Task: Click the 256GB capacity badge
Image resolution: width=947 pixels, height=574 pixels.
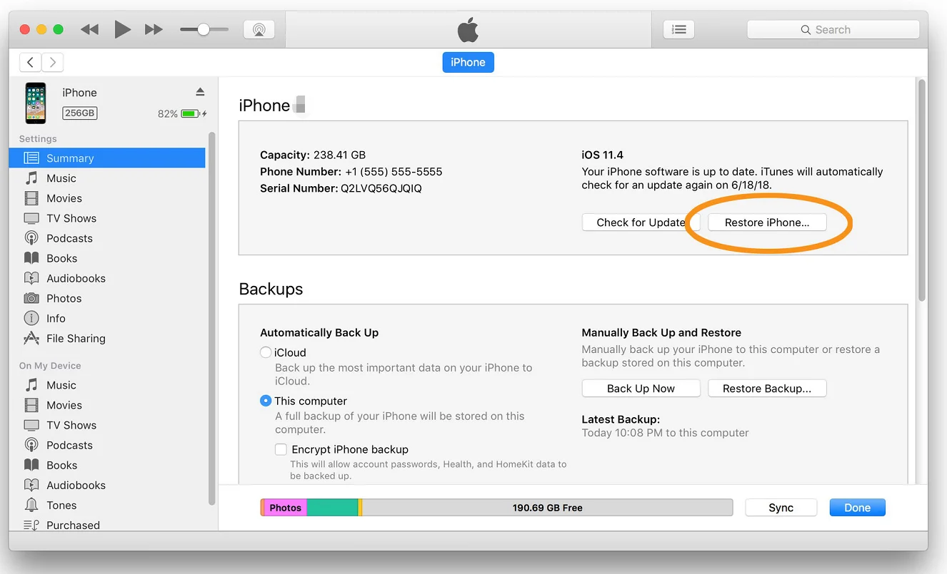Action: tap(79, 113)
